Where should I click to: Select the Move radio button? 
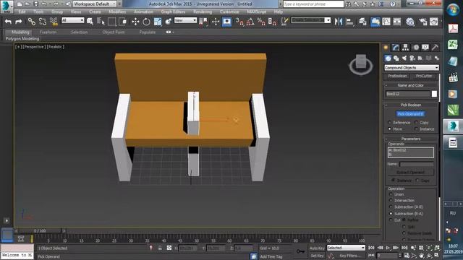click(389, 129)
